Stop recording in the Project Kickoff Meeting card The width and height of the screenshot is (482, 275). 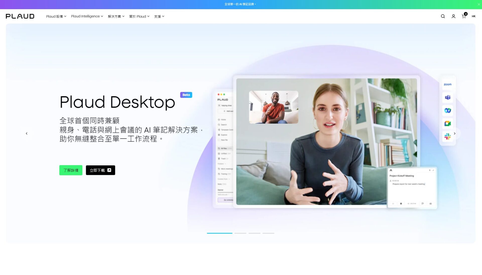pyautogui.click(x=401, y=203)
